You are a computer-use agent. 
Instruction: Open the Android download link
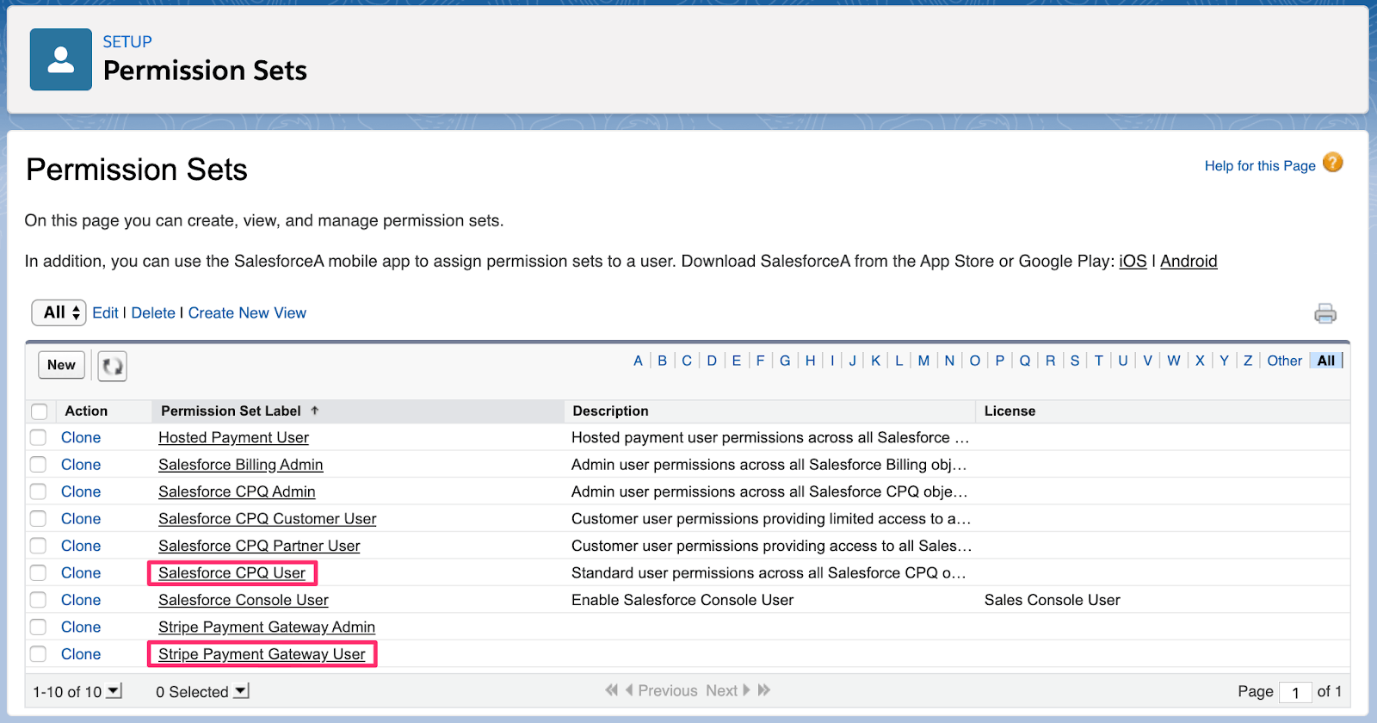coord(1189,261)
